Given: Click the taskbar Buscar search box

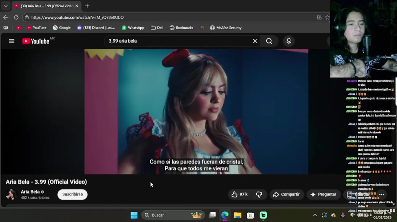Looking at the screenshot, I should (x=173, y=215).
